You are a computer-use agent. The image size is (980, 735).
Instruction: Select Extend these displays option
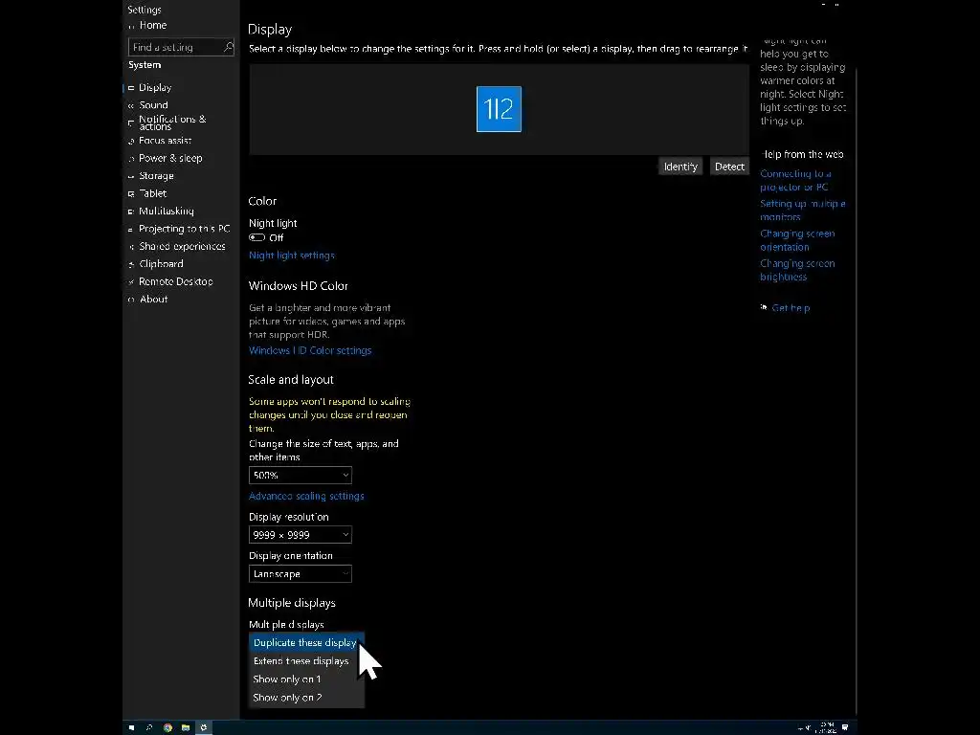(x=306, y=660)
